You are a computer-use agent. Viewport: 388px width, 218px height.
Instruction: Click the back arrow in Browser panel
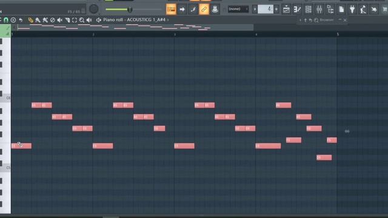pyautogui.click(x=310, y=20)
